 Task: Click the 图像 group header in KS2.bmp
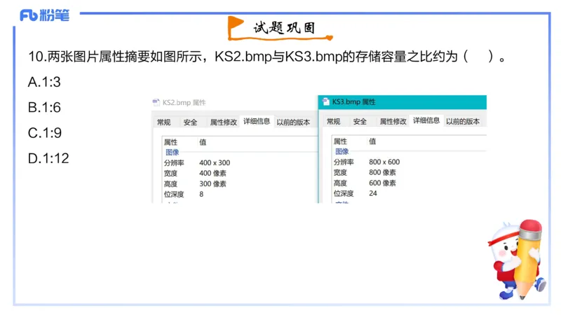click(x=172, y=153)
